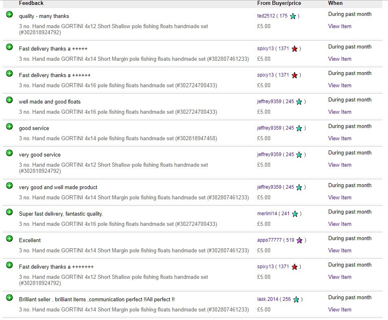Click green plus icon beside "Super fast delivery"
Screen dimensions: 388x320
coord(9,212)
